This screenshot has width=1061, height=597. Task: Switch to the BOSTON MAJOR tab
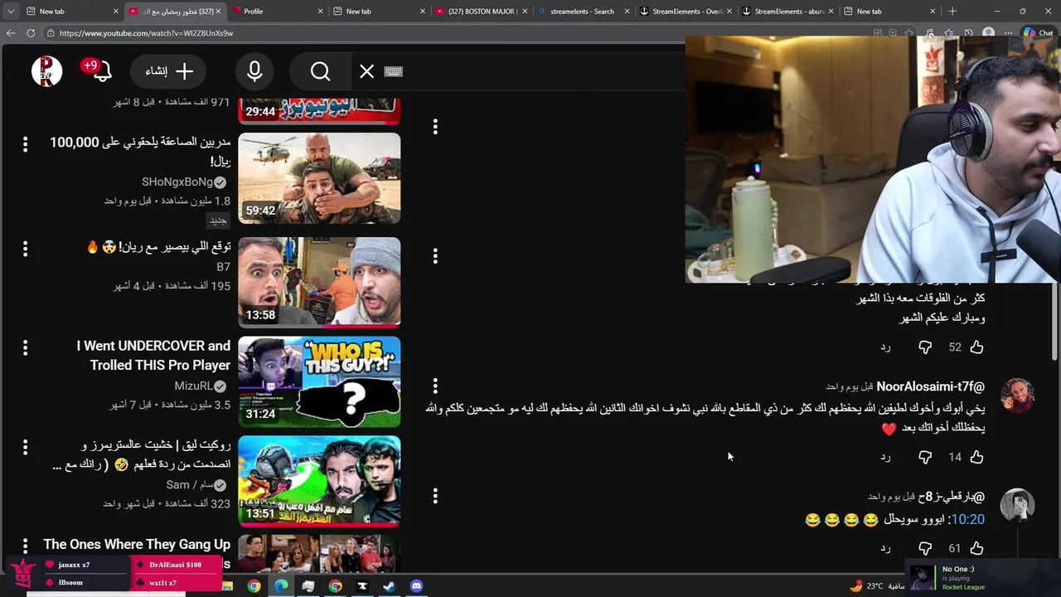482,12
